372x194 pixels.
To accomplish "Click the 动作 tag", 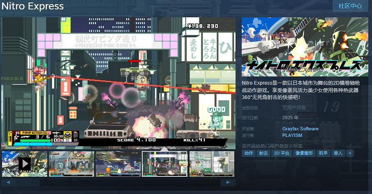I will (248, 153).
